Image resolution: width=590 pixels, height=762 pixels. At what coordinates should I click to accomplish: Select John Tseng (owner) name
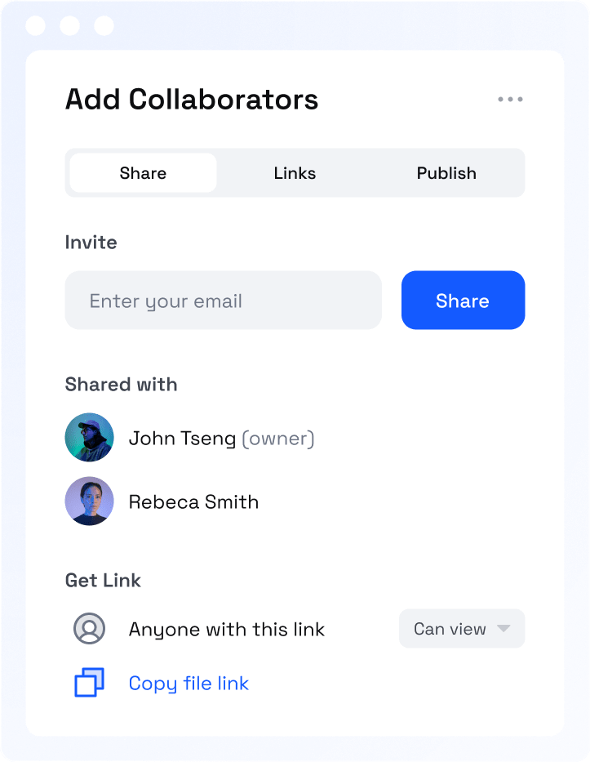pyautogui.click(x=221, y=439)
